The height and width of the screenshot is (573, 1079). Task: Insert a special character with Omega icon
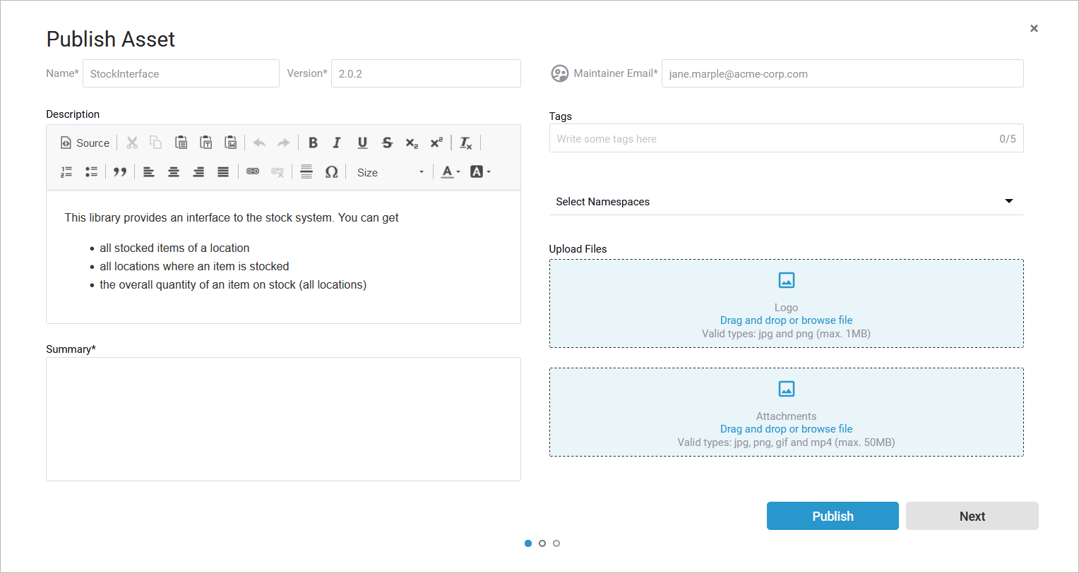331,172
